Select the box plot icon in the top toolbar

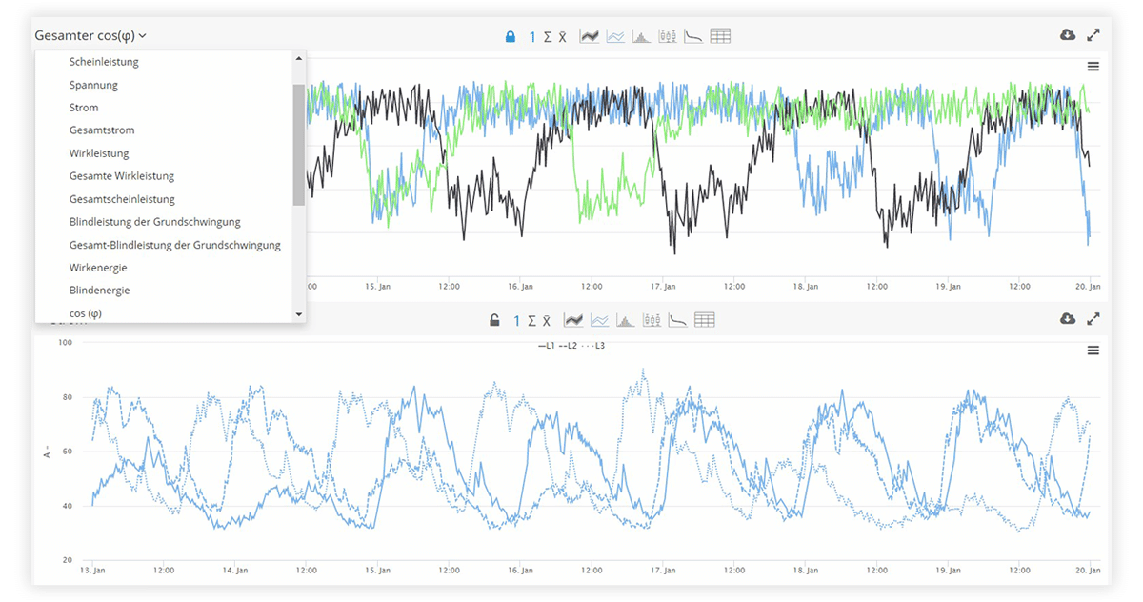click(x=667, y=36)
